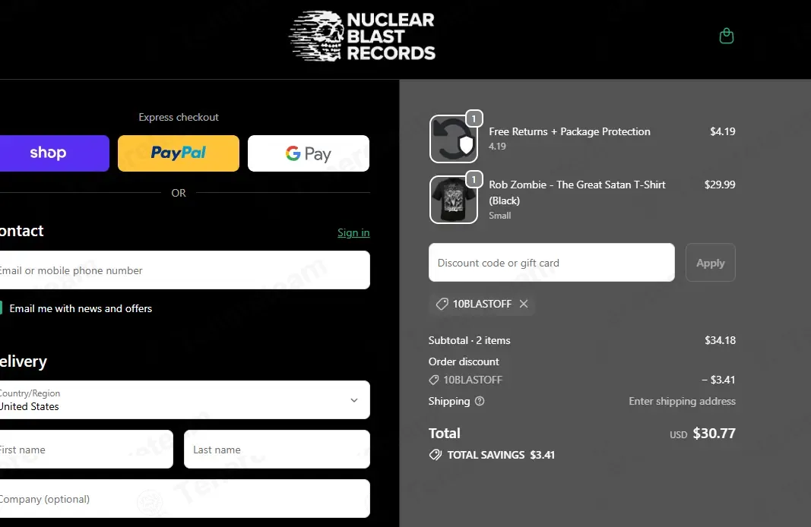The width and height of the screenshot is (811, 527).
Task: Click into the Last name field
Action: coord(277,450)
